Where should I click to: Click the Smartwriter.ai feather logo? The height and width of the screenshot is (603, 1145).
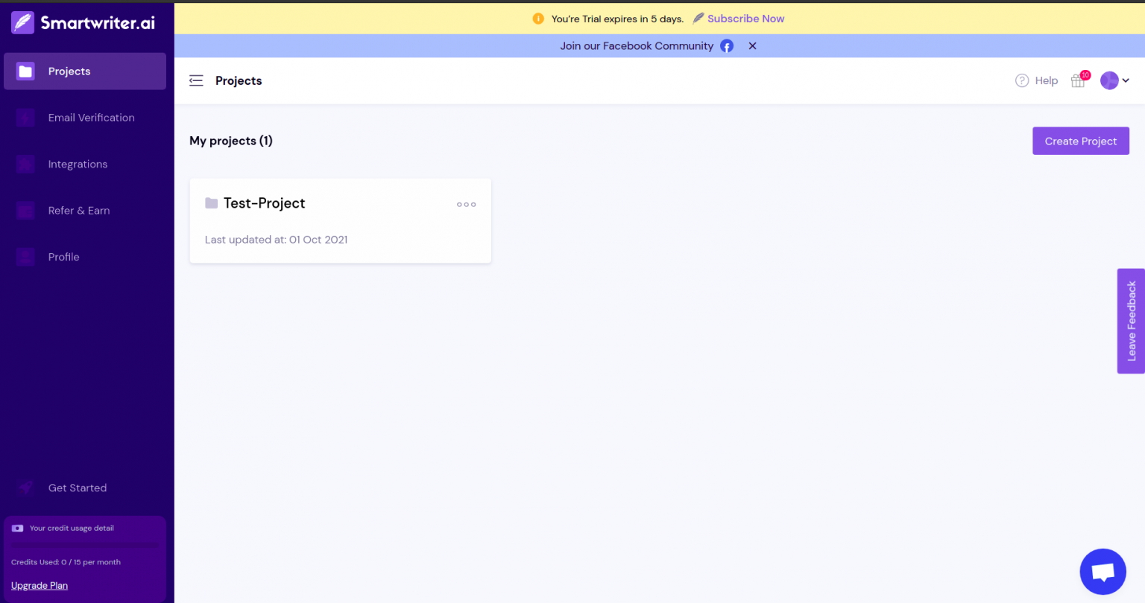tap(22, 22)
